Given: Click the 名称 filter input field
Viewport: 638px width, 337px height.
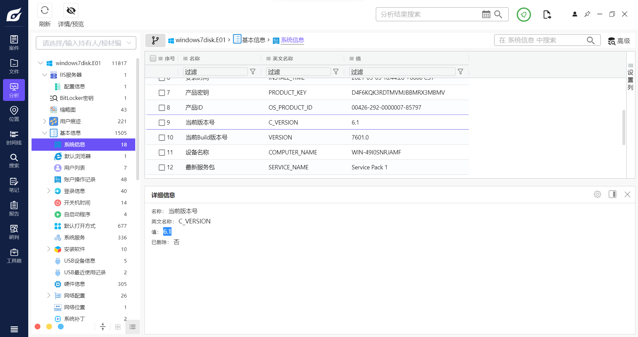Looking at the screenshot, I should point(215,72).
